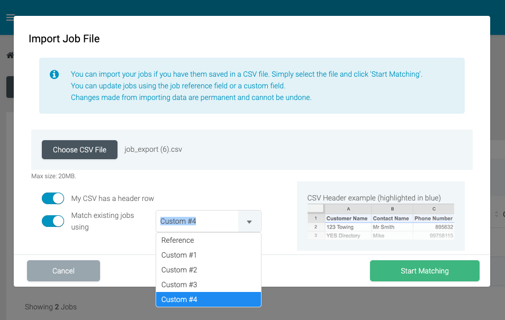Viewport: 505px width, 320px height.
Task: Cancel the import job dialog
Action: pyautogui.click(x=64, y=271)
